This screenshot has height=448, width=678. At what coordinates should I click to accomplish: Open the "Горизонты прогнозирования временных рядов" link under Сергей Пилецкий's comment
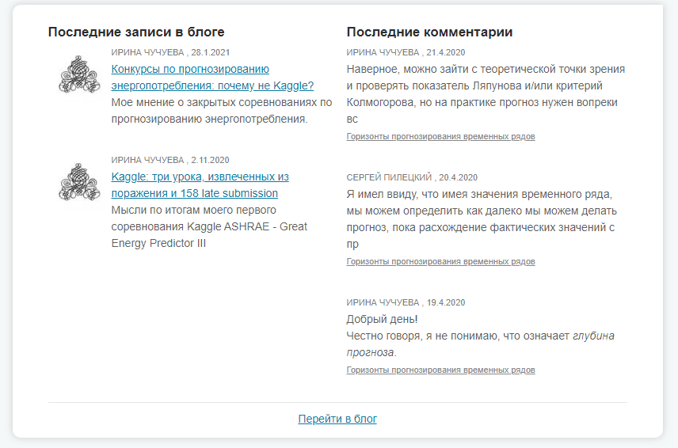click(x=440, y=262)
